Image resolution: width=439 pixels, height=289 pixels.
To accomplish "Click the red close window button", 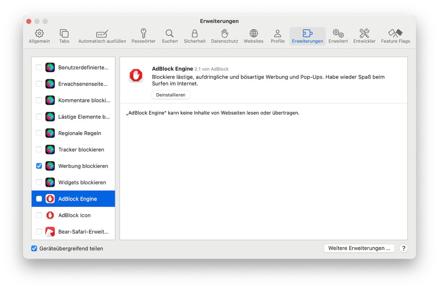I will [x=29, y=21].
